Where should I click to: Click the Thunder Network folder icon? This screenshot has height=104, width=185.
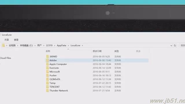[x=47, y=90]
